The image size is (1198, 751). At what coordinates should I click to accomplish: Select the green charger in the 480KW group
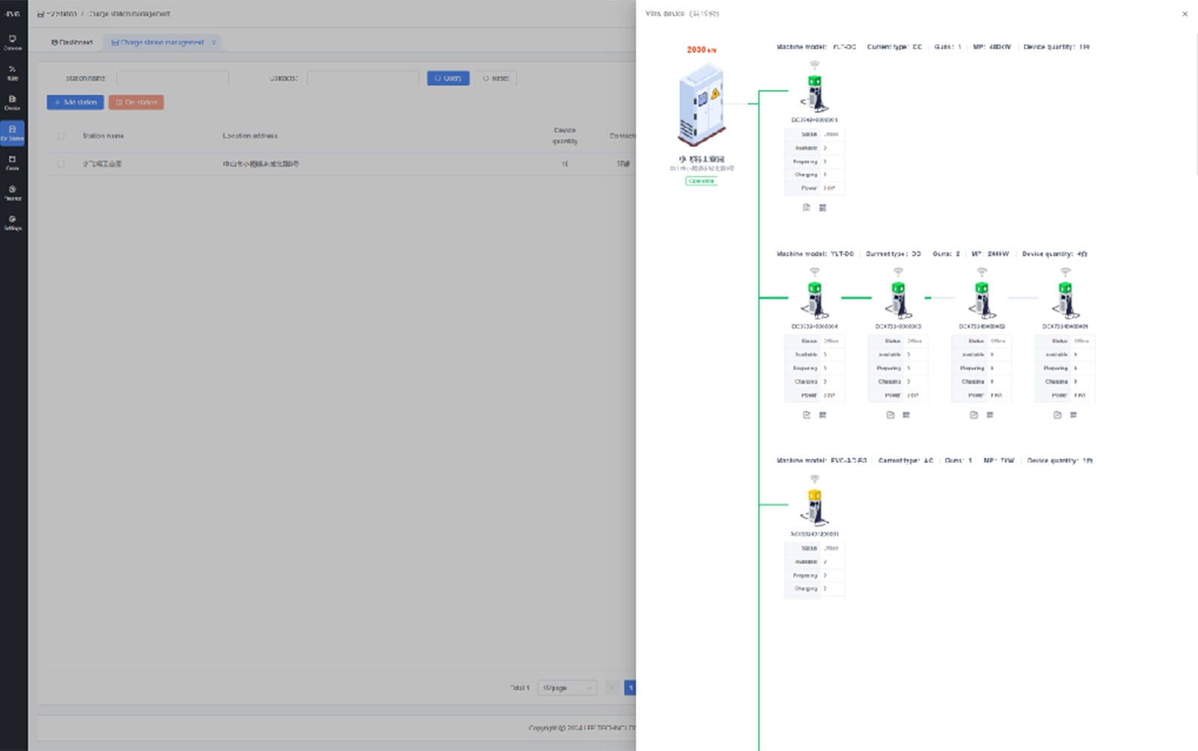click(x=814, y=94)
